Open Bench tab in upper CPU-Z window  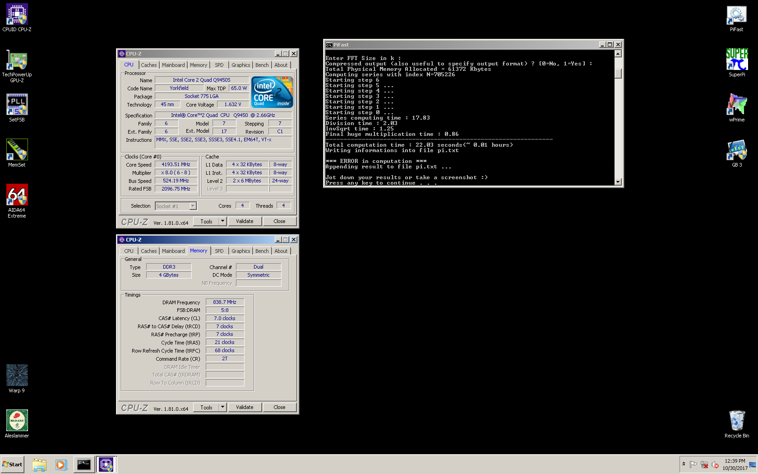click(x=262, y=65)
